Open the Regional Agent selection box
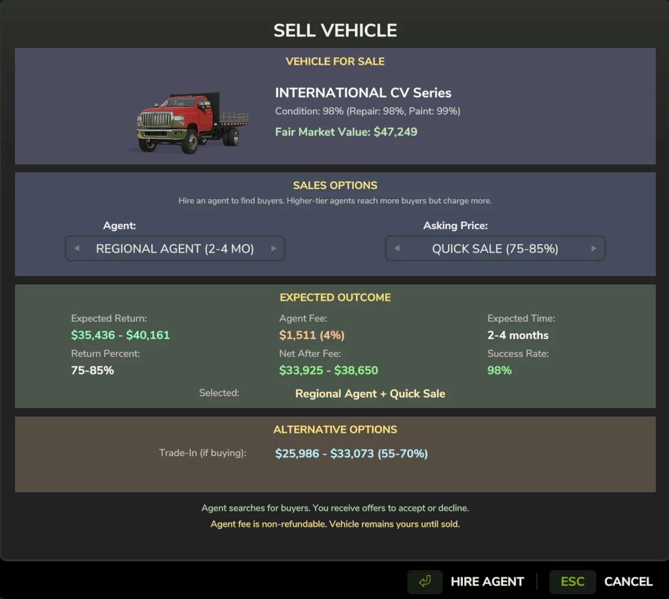 point(175,248)
